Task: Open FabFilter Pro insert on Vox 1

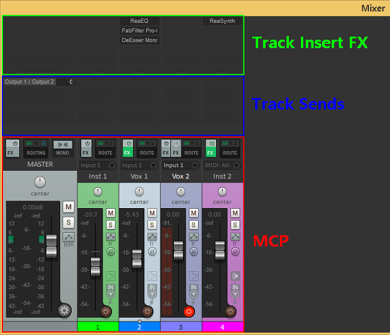Action: tap(139, 30)
